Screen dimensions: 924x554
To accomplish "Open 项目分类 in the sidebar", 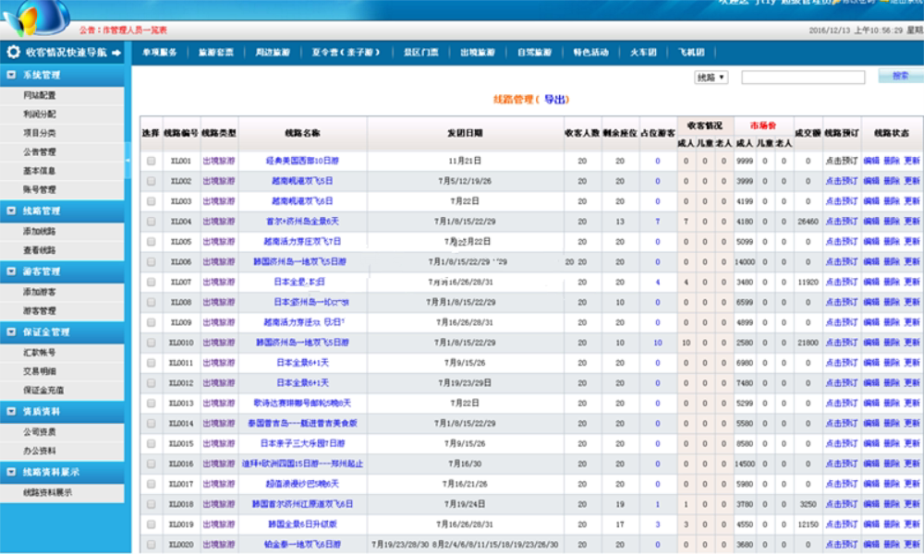I will click(x=40, y=133).
